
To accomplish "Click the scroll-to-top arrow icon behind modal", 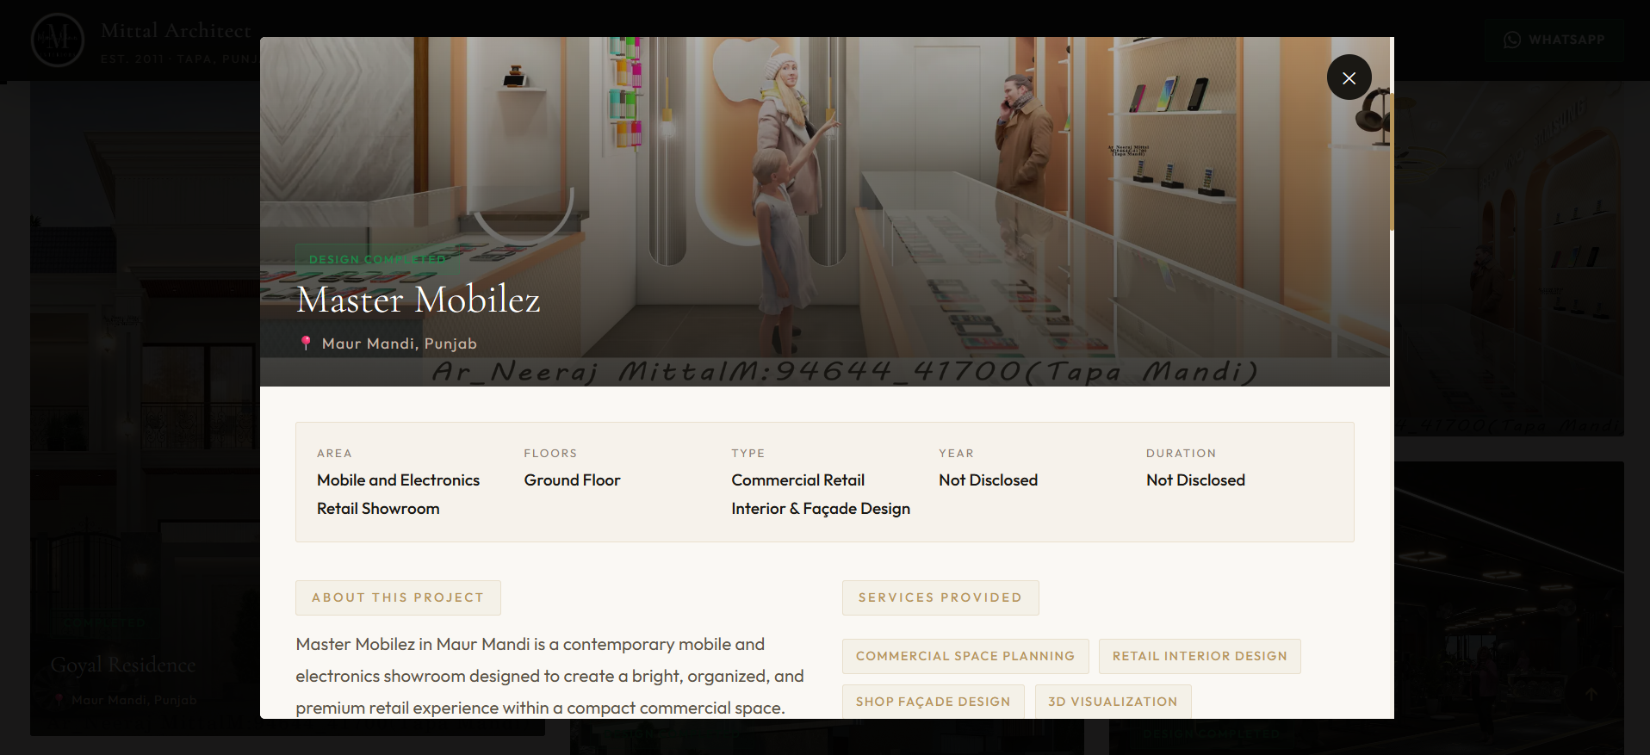I will click(1591, 694).
